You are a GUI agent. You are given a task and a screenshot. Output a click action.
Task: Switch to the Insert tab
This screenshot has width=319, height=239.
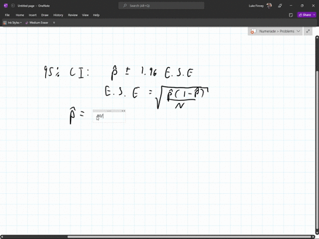coord(33,15)
